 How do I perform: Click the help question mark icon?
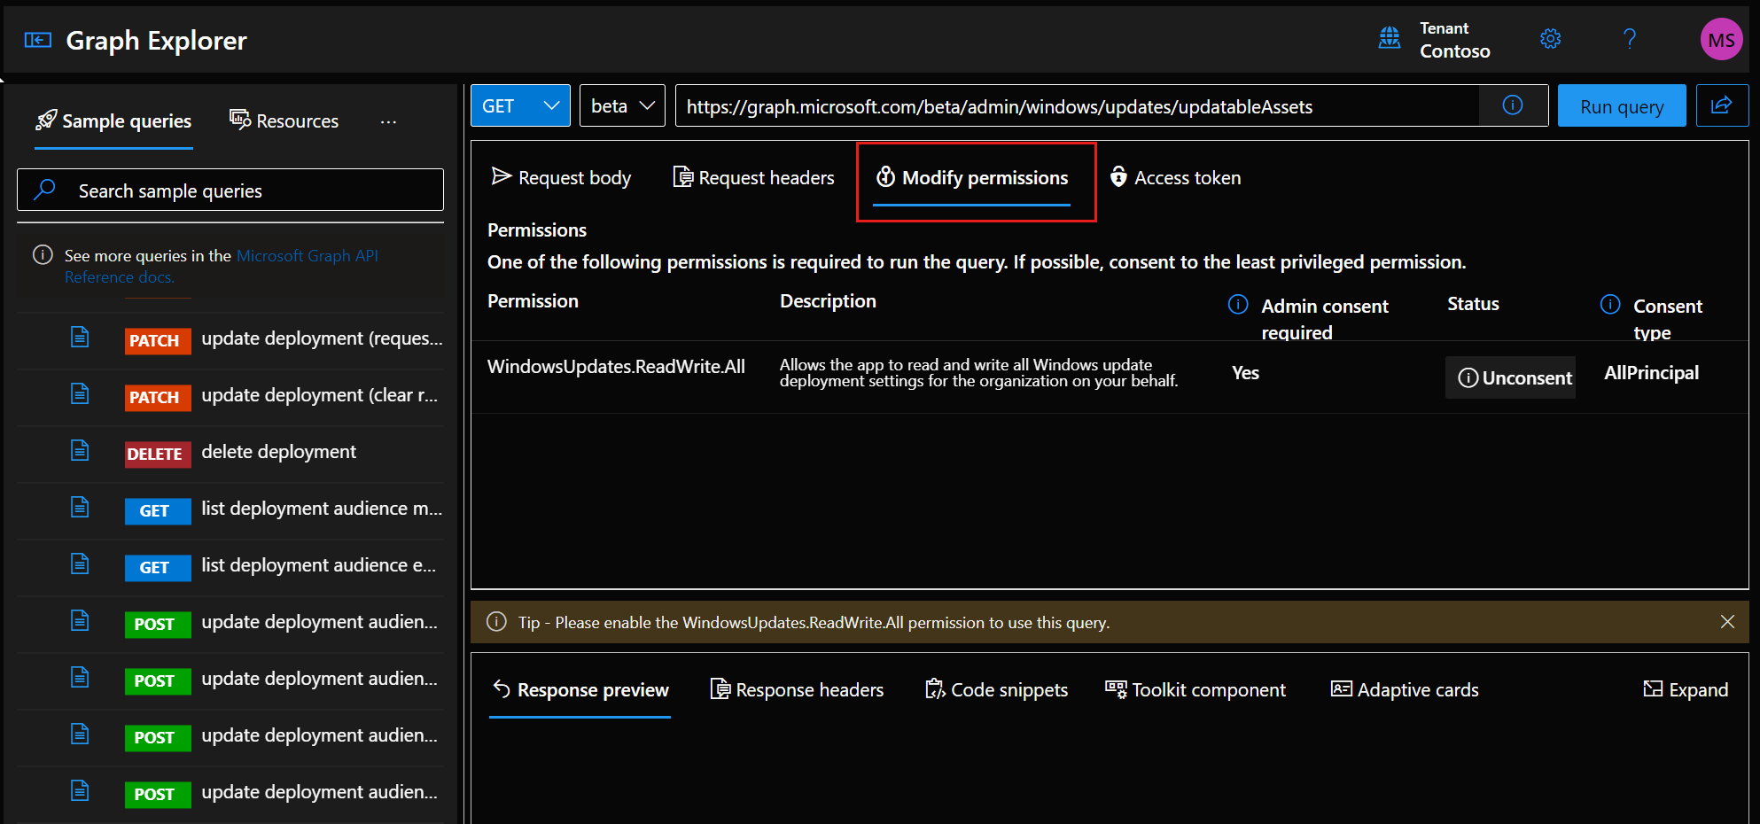(x=1629, y=39)
